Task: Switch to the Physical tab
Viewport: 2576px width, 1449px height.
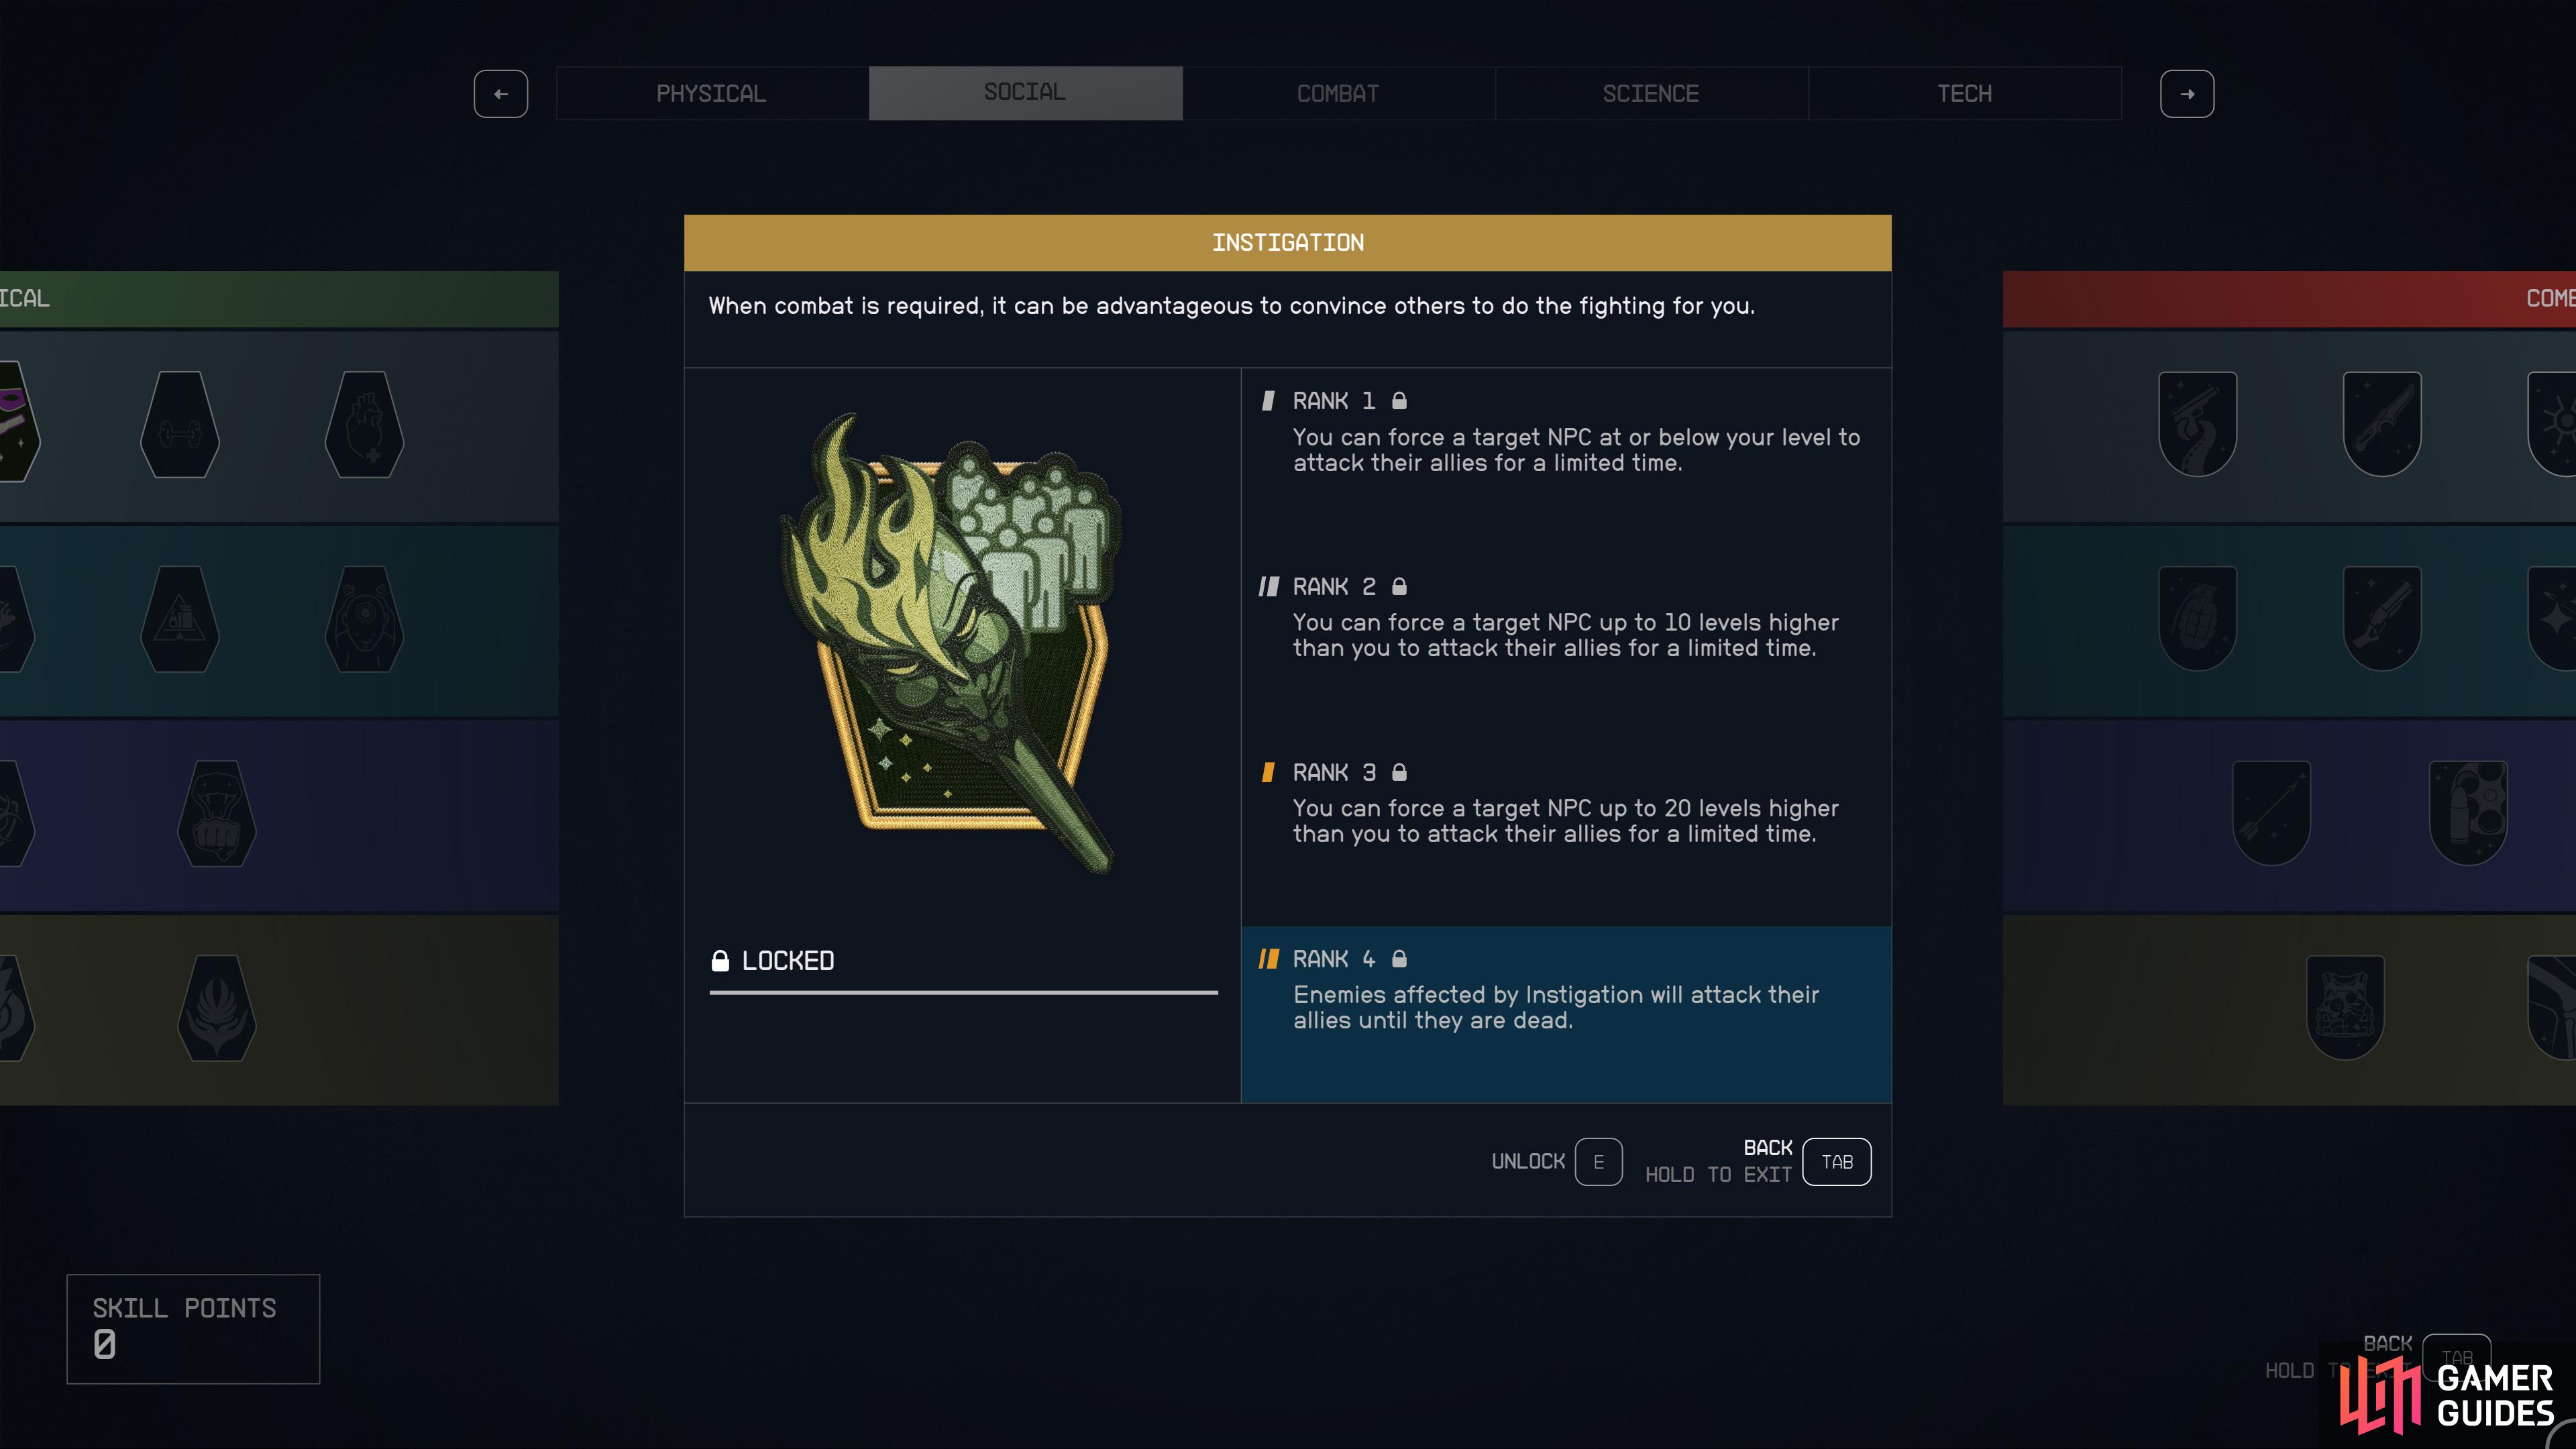Action: click(x=711, y=94)
